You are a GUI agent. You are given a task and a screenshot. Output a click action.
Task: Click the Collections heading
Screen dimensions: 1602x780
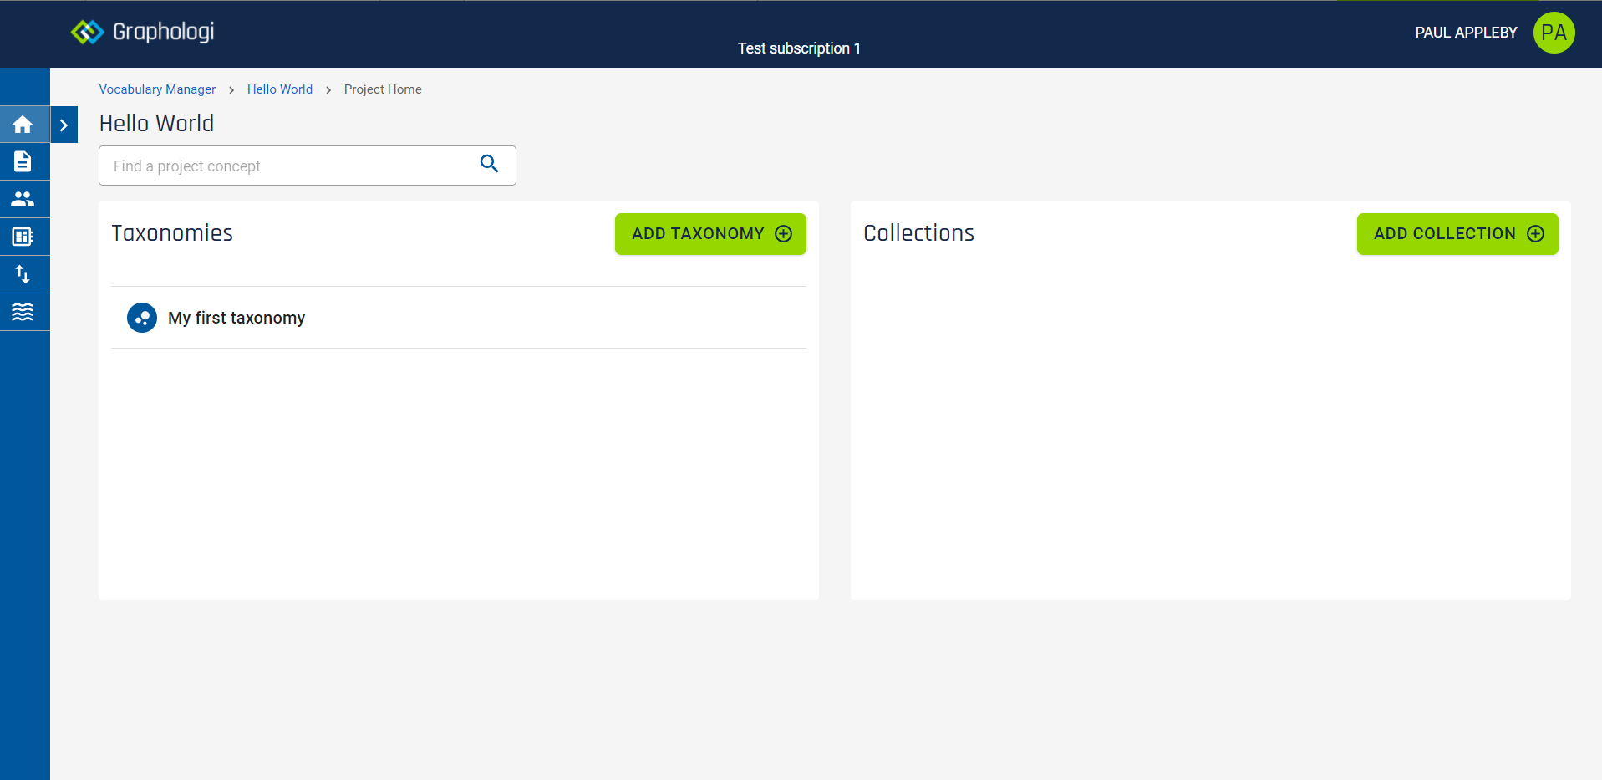click(918, 233)
